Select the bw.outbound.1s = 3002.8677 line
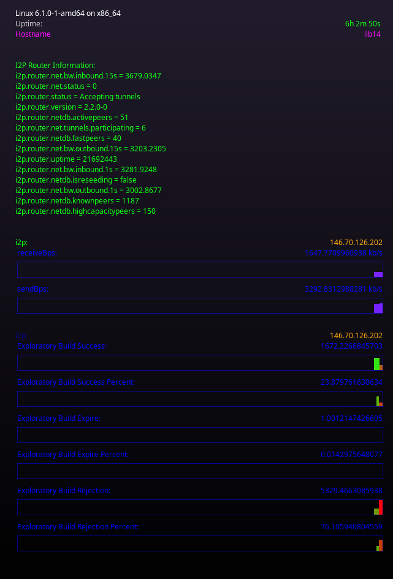The height and width of the screenshot is (579, 393). tap(88, 190)
